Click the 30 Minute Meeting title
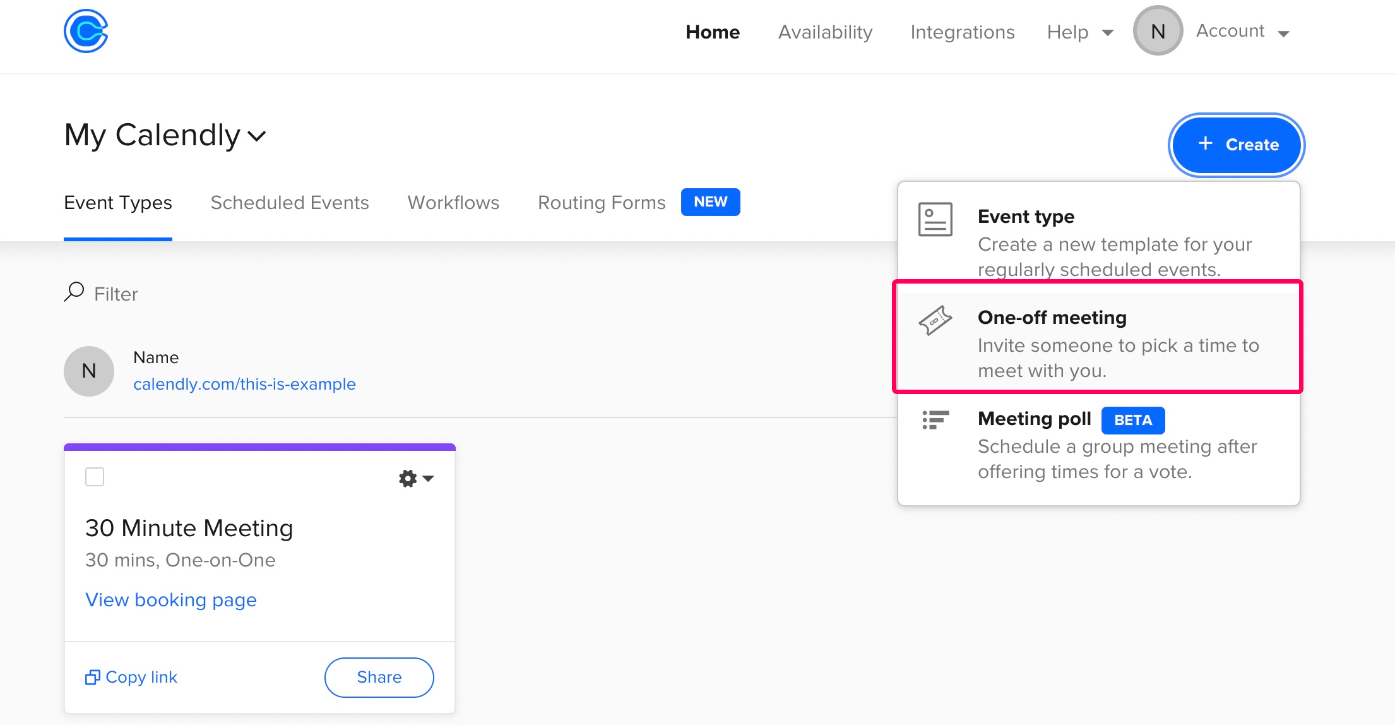 pyautogui.click(x=189, y=528)
